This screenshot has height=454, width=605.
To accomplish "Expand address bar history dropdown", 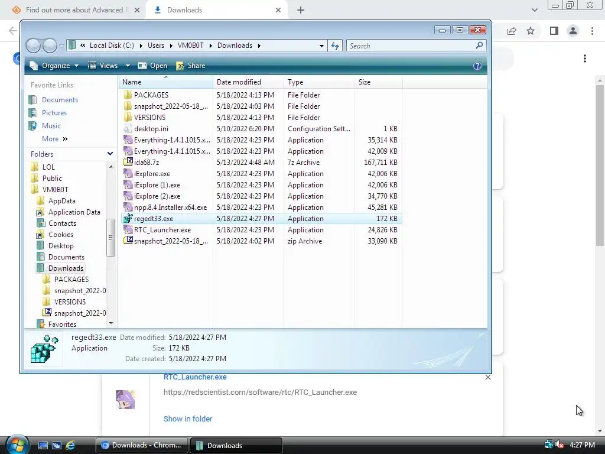I will pyautogui.click(x=321, y=46).
